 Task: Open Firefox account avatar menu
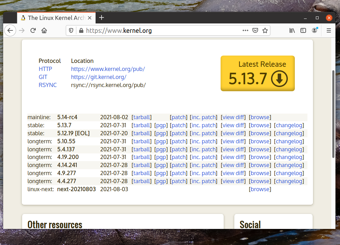[x=315, y=30]
